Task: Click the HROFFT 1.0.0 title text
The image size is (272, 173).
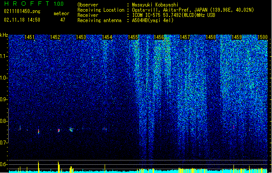Action: [34, 3]
